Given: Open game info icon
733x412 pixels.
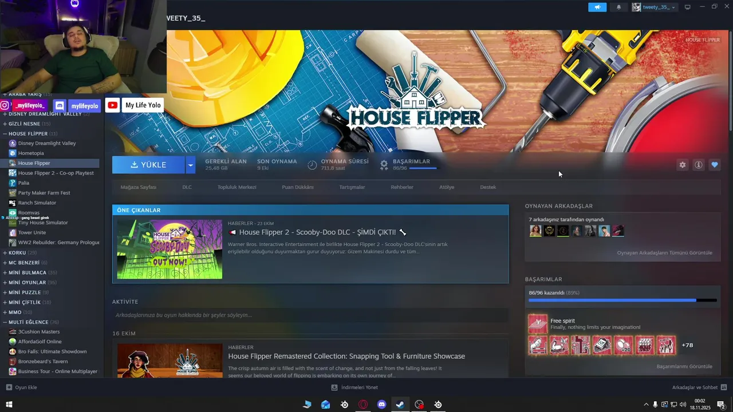Looking at the screenshot, I should (x=699, y=165).
